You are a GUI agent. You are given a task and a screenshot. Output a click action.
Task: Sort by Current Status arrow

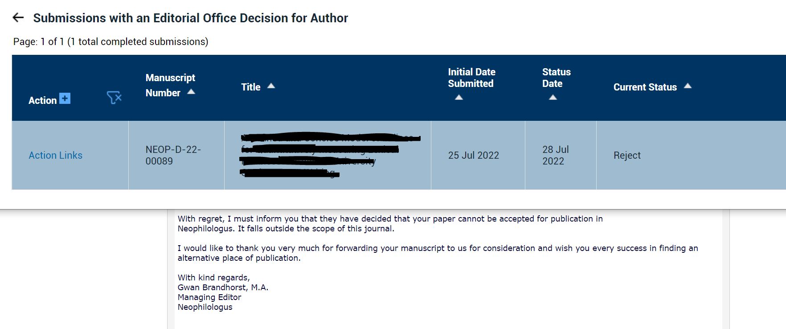coord(688,86)
